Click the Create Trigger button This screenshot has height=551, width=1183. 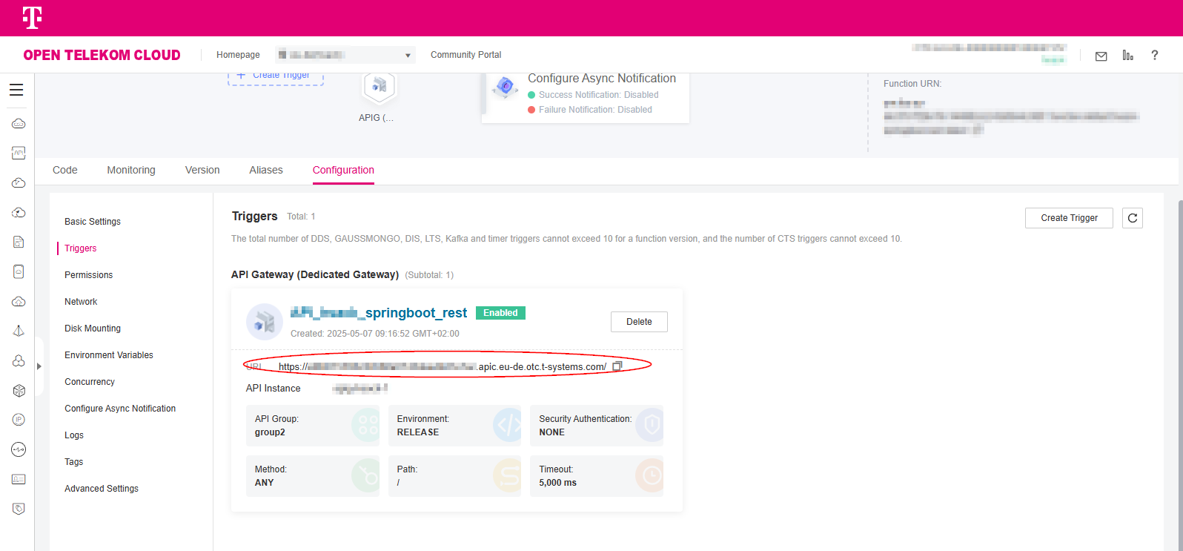tap(1068, 218)
